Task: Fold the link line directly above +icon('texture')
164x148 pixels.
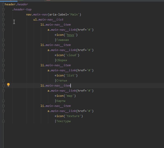Action: (3, 111)
